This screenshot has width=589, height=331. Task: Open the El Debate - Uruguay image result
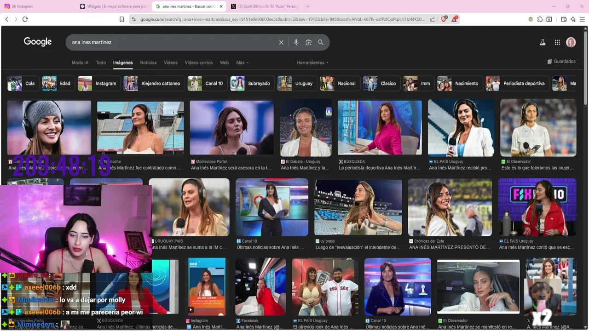click(x=306, y=128)
